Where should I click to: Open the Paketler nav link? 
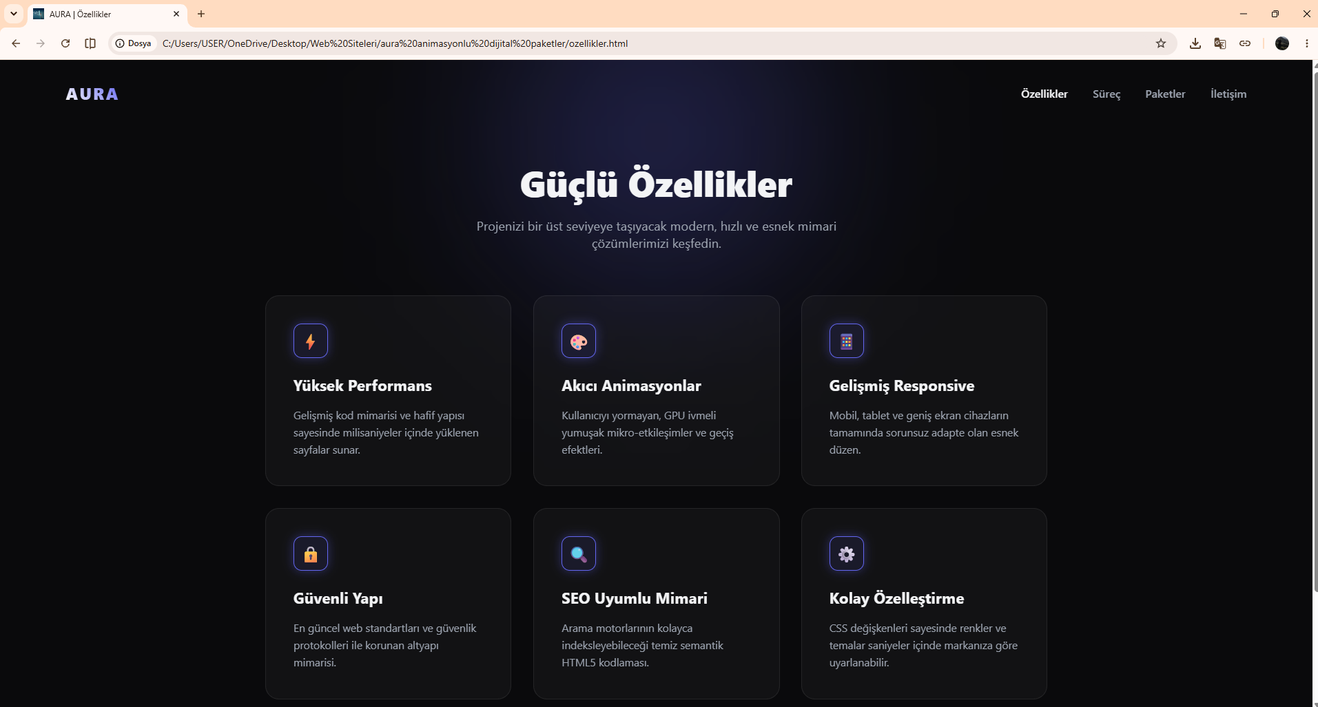(1166, 94)
